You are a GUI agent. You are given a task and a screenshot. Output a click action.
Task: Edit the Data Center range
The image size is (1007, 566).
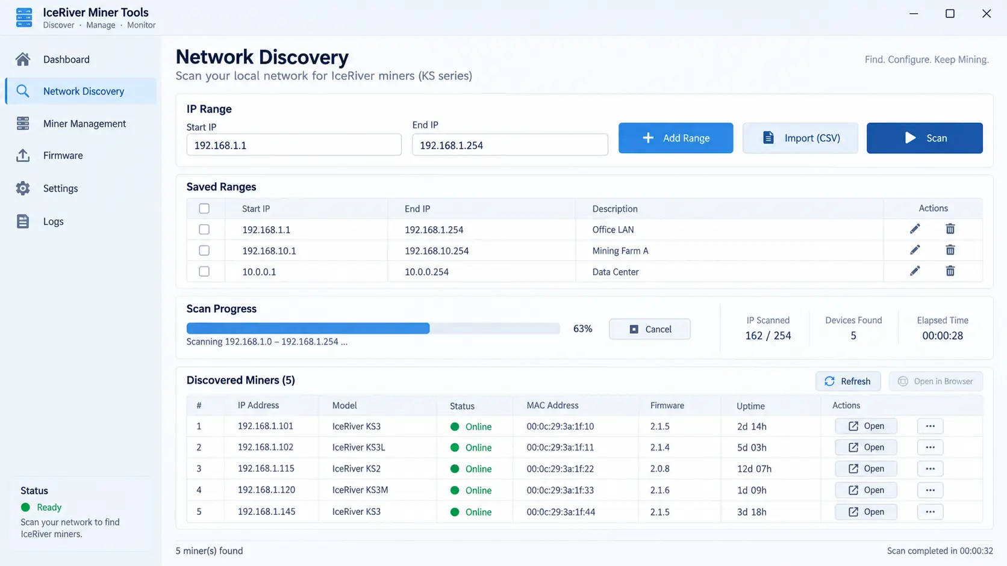(915, 271)
